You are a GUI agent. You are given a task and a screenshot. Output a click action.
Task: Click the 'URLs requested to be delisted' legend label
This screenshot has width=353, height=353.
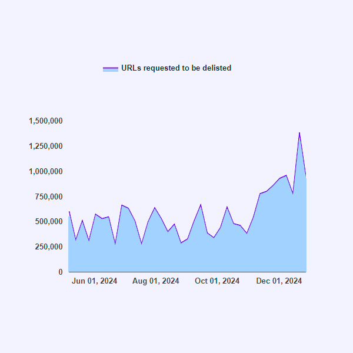[176, 68]
